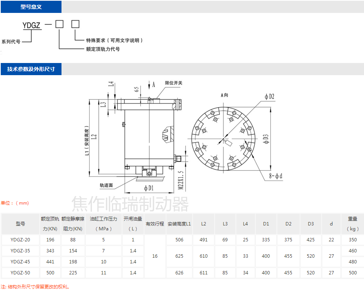The width and height of the screenshot is (364, 293).
Task: Click the 开闸油量 column header
Action: click(133, 224)
